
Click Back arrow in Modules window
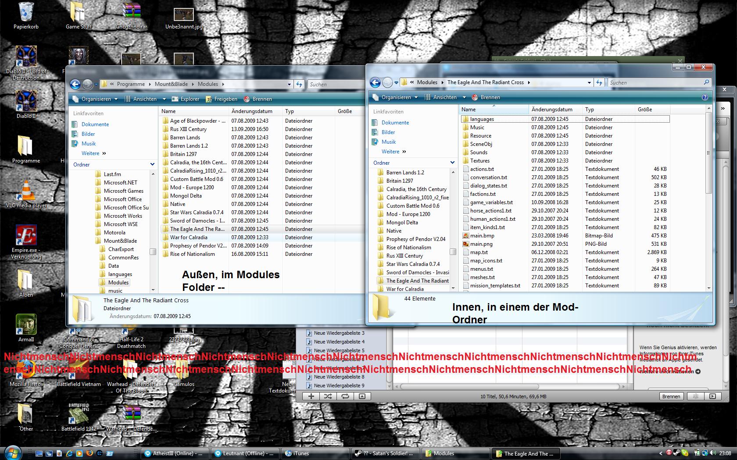[x=75, y=84]
